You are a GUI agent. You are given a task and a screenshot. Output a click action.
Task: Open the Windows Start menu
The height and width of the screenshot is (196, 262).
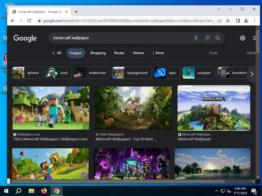(x=6, y=191)
